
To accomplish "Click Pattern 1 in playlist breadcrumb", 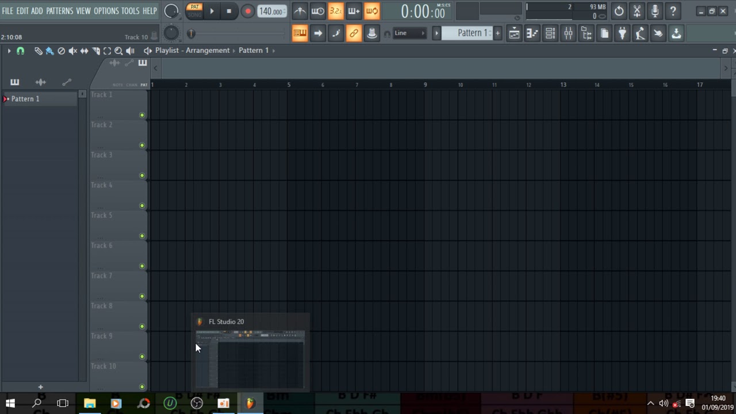I will click(x=254, y=51).
